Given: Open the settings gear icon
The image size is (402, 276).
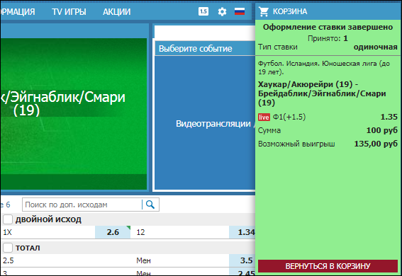Looking at the screenshot, I should click(x=222, y=11).
